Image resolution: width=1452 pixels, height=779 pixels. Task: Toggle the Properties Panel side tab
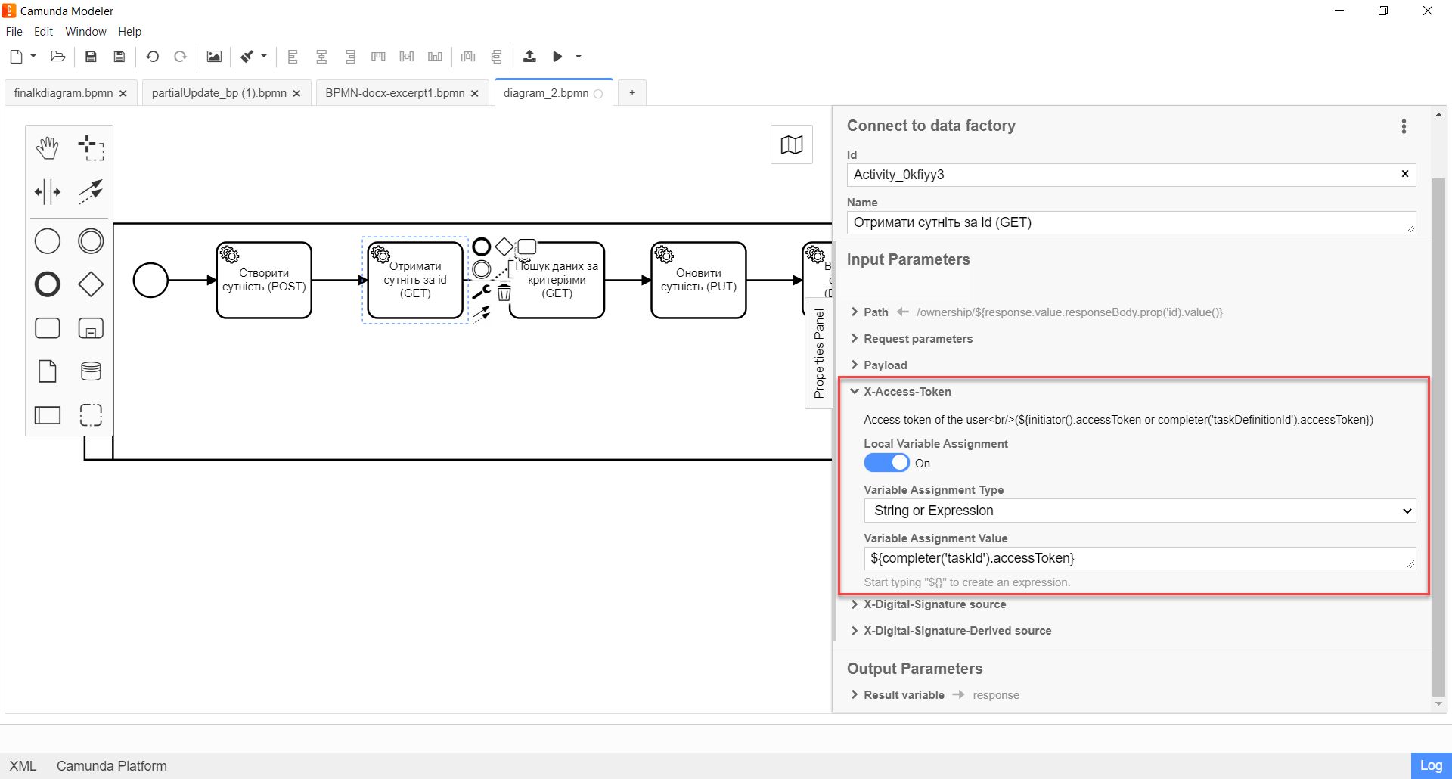tap(819, 353)
